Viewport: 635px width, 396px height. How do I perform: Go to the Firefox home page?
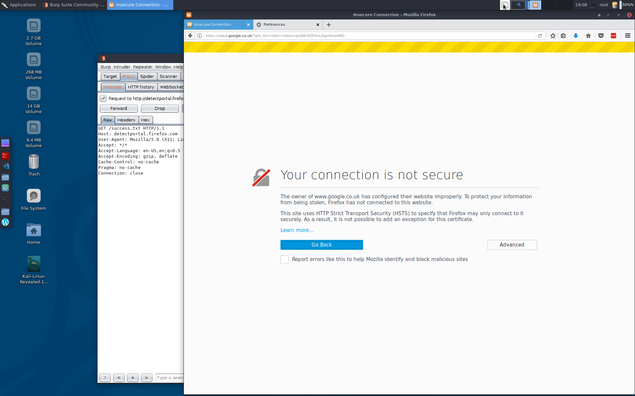click(x=588, y=36)
